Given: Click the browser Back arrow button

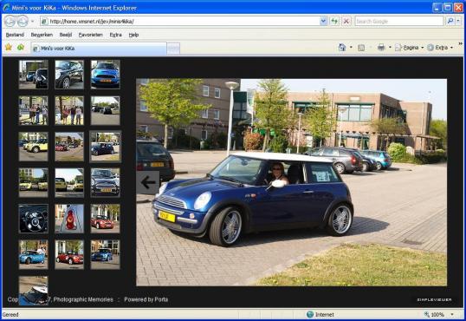Looking at the screenshot, I should [x=10, y=21].
